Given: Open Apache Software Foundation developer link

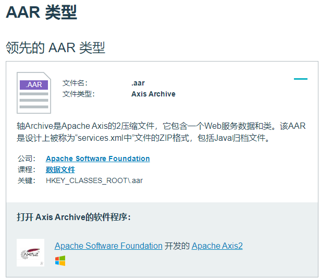Looking at the screenshot, I should 108,246.
